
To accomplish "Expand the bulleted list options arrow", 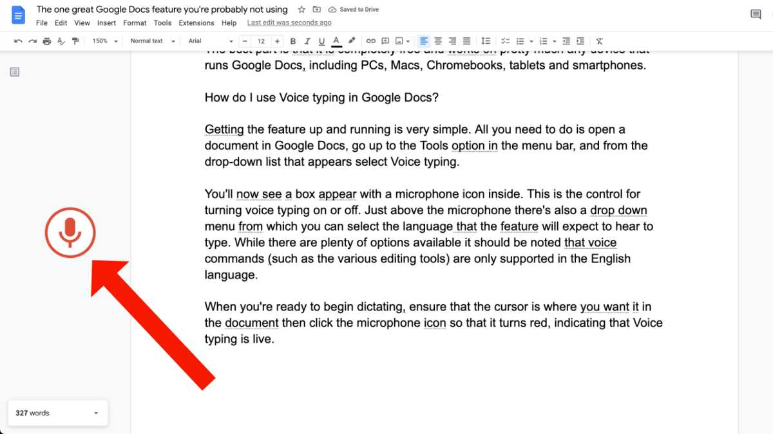I will click(530, 41).
